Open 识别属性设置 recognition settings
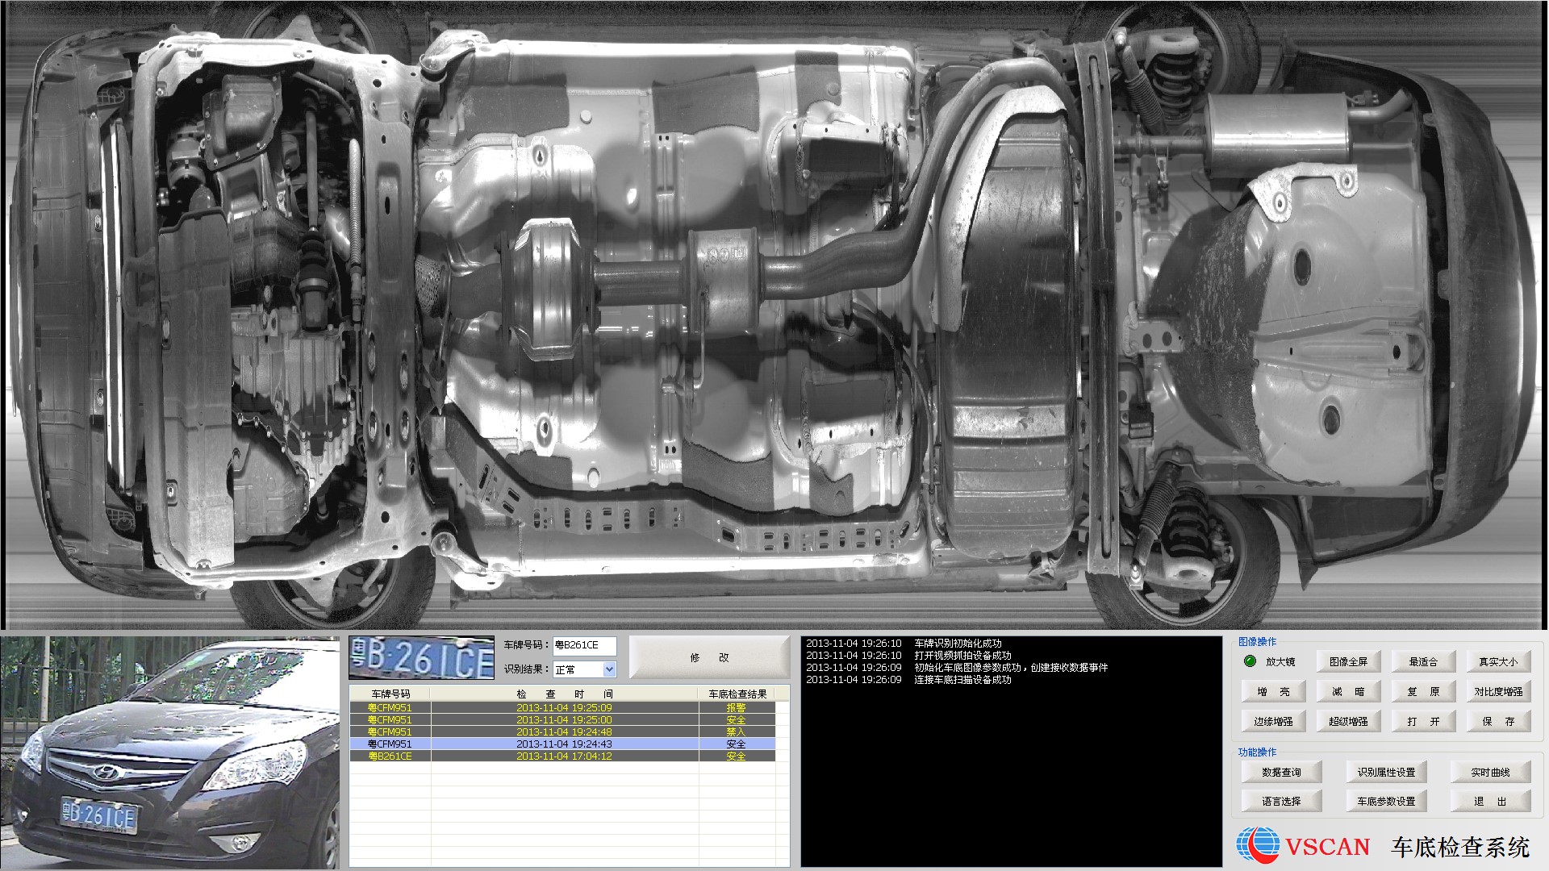The image size is (1549, 871). tap(1386, 772)
